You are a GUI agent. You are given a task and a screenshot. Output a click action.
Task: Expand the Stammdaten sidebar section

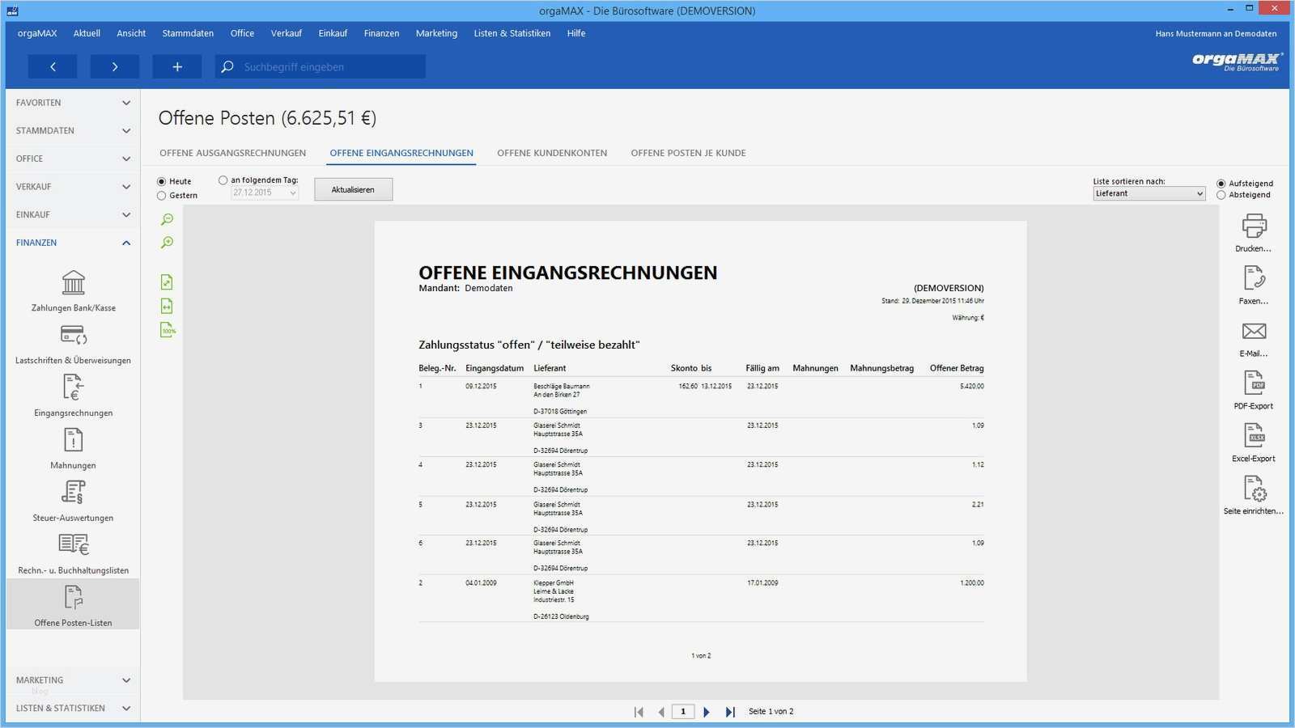72,131
